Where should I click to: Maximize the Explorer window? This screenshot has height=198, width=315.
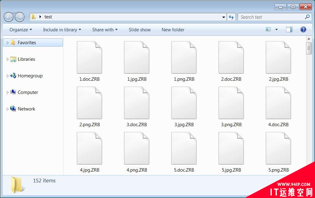293,7
